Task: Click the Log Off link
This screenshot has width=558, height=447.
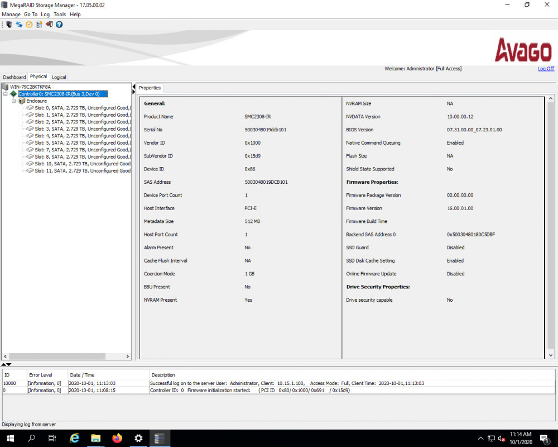Action: [546, 68]
